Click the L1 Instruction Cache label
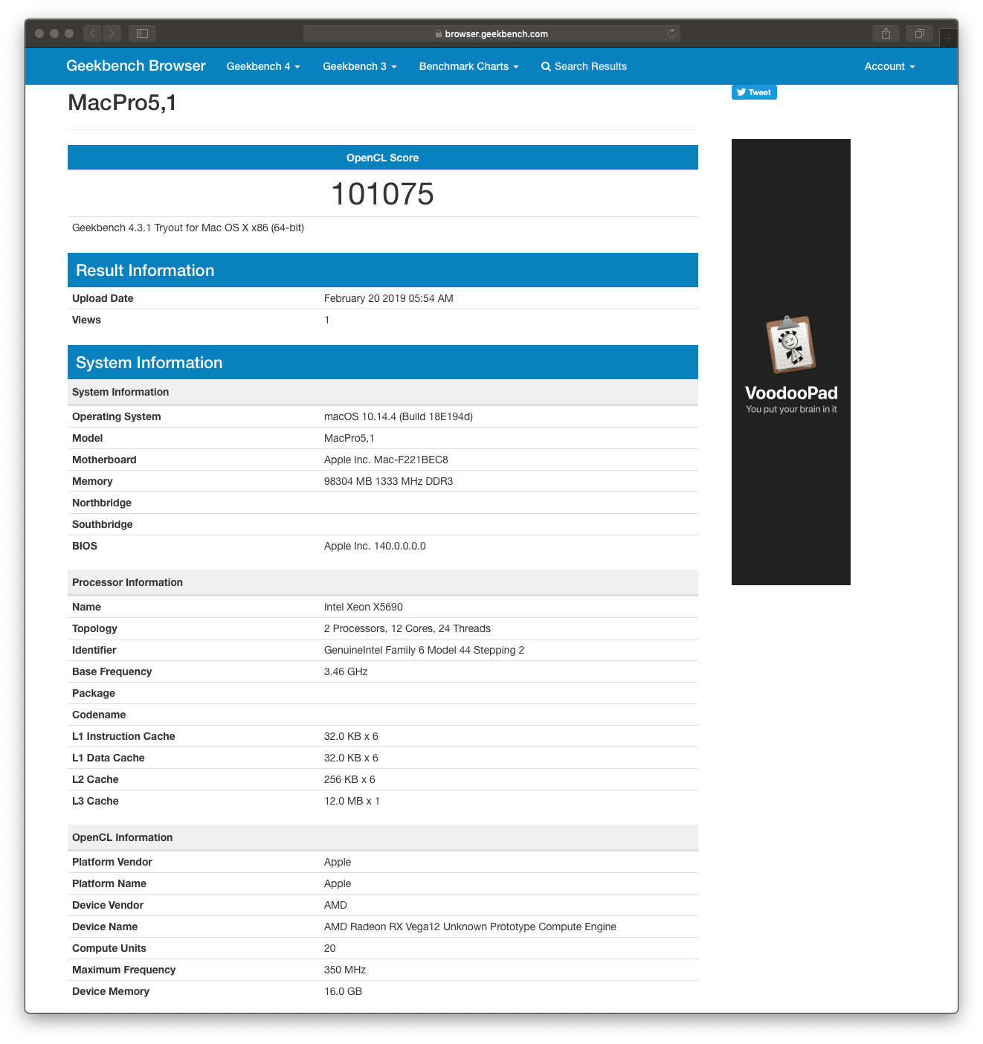This screenshot has width=983, height=1044. pyautogui.click(x=123, y=736)
